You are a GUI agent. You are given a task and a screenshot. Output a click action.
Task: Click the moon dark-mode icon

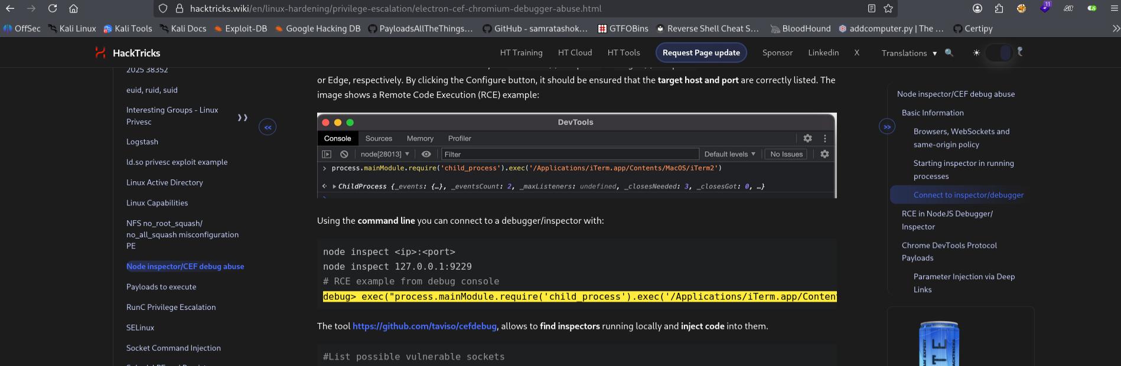click(x=1019, y=51)
